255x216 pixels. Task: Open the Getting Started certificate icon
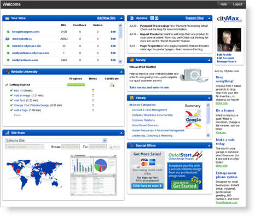(112, 85)
